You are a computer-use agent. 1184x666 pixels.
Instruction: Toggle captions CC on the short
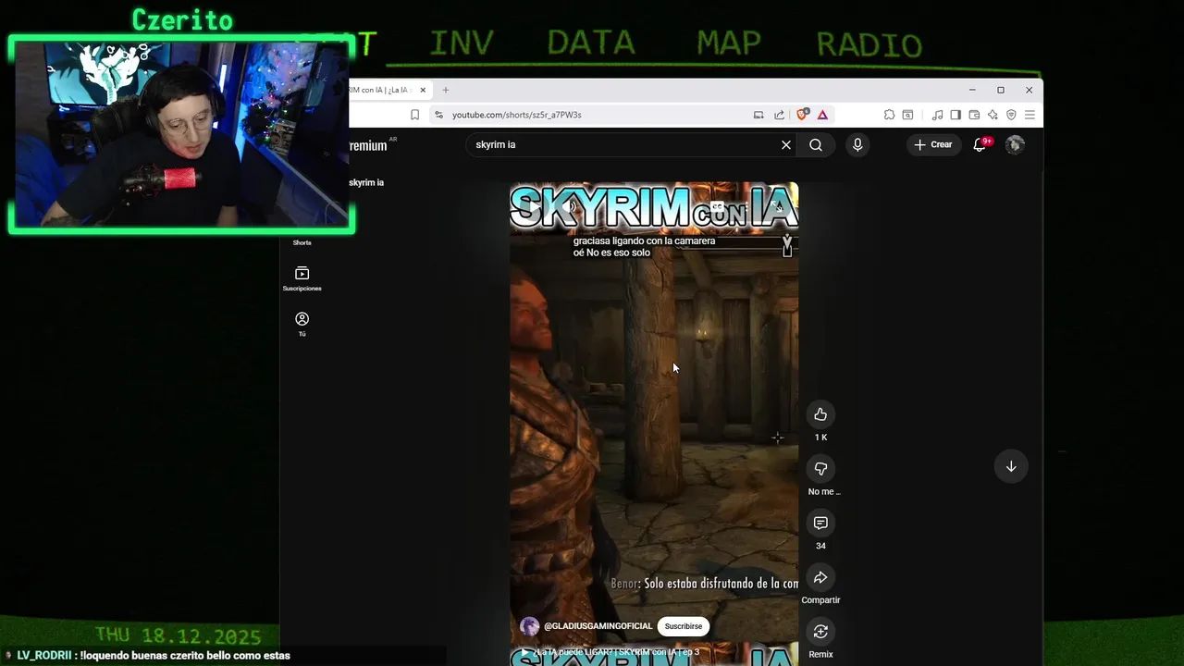tap(717, 206)
